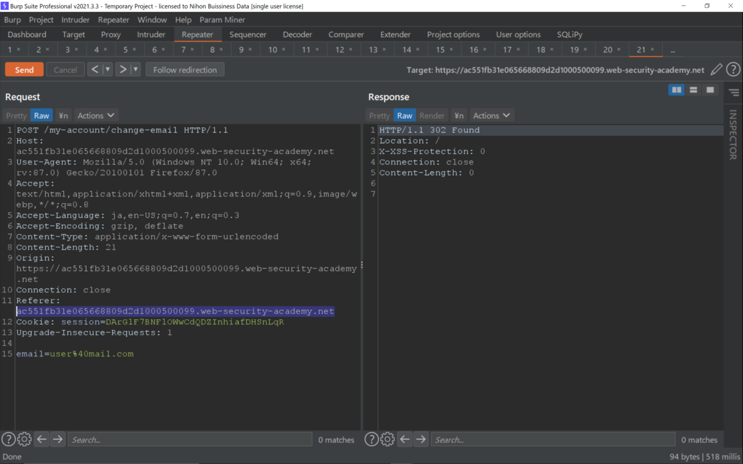Image resolution: width=743 pixels, height=464 pixels.
Task: Open response Actions dropdown
Action: (492, 116)
